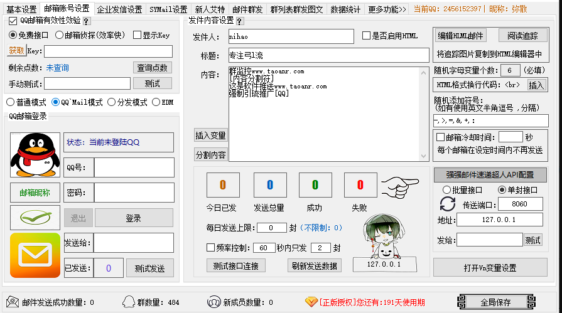
Task: Click 测试 button next to 发给 field
Action: point(532,240)
